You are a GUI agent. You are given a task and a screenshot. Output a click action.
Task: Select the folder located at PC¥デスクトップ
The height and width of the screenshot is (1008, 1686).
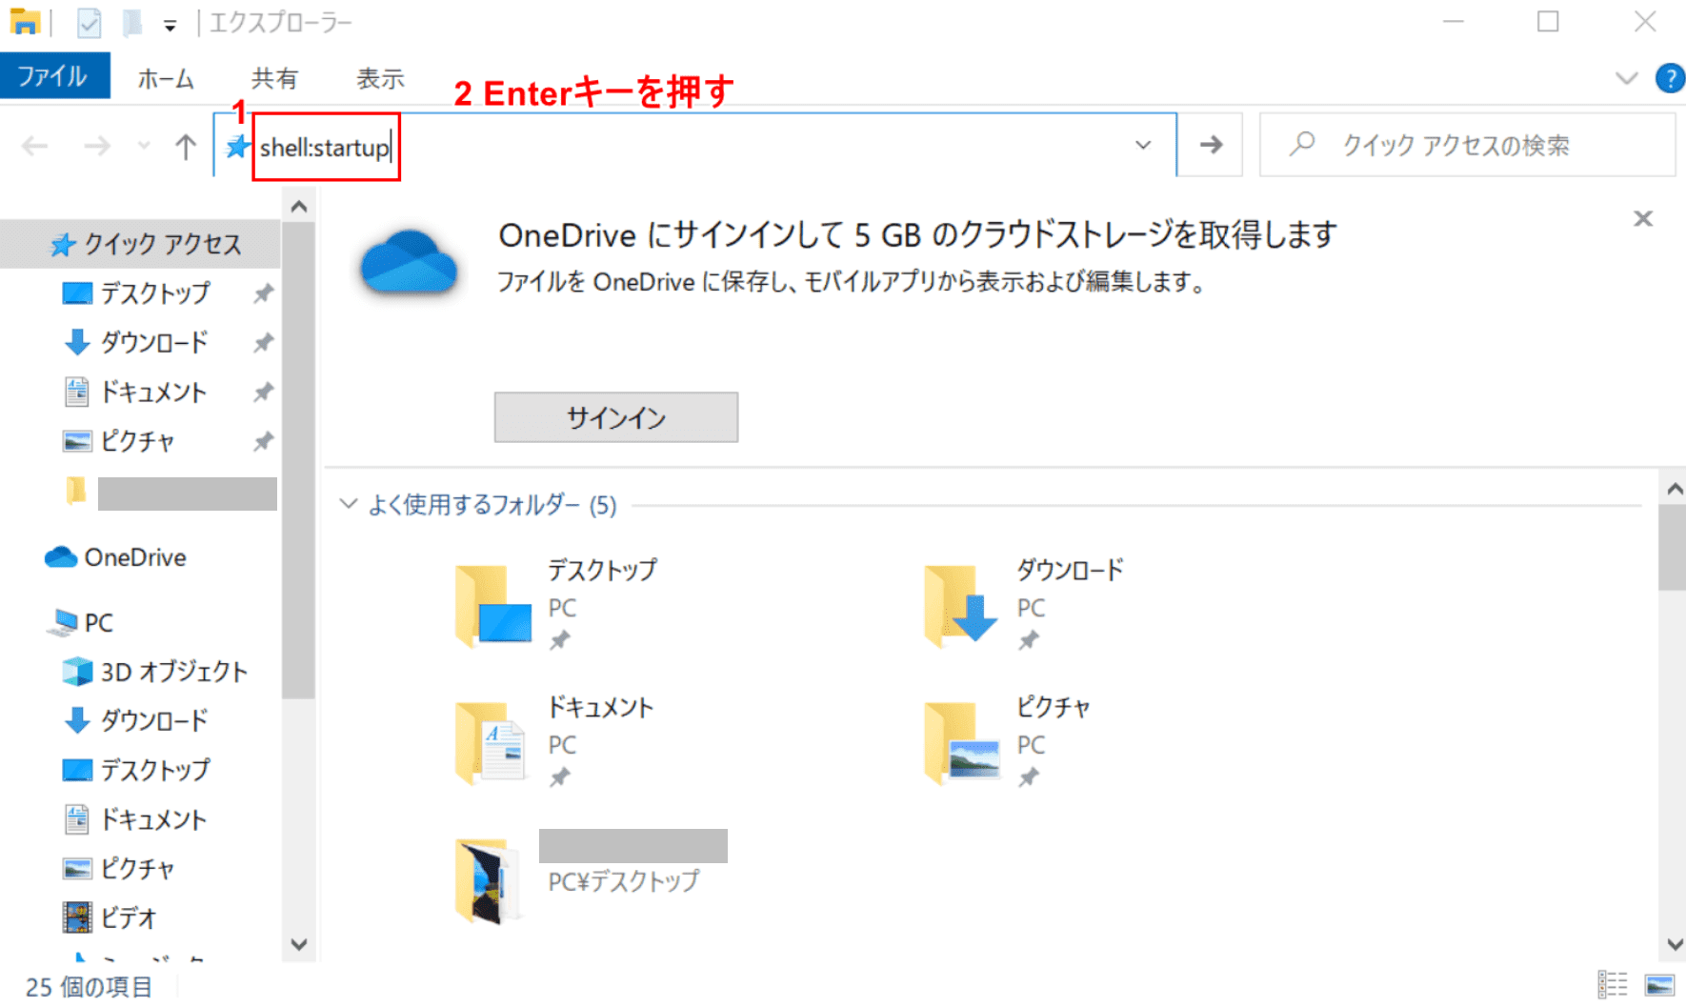pyautogui.click(x=591, y=878)
